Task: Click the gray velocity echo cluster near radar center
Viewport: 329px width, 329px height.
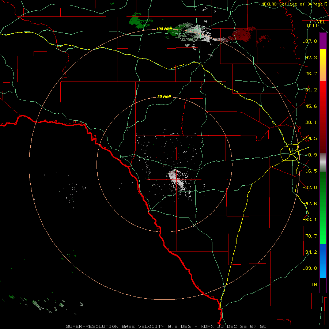Action: tap(177, 179)
